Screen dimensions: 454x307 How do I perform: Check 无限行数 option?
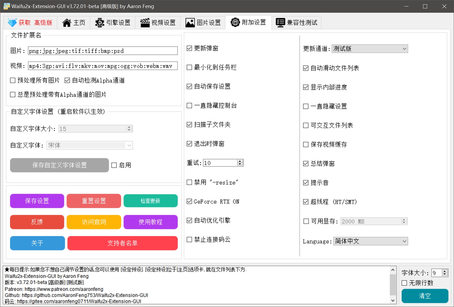[418, 283]
